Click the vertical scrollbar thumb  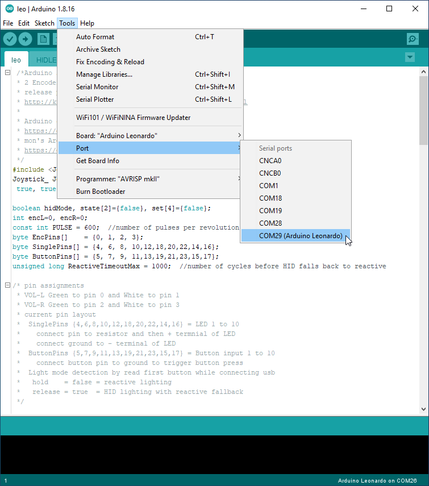(423, 110)
